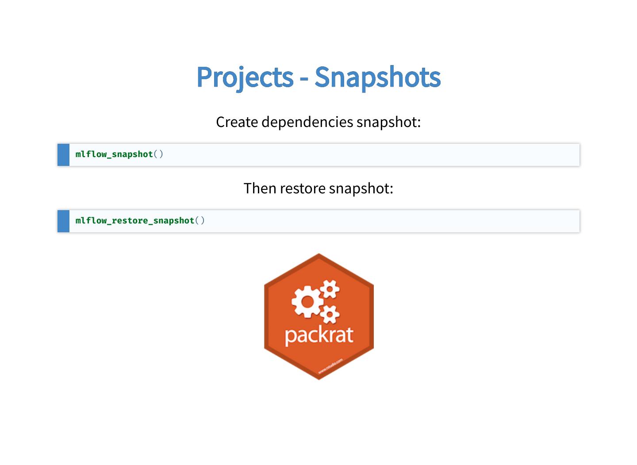Click the packrat hexagon logo
Screen dimensions: 637x465
(319, 316)
